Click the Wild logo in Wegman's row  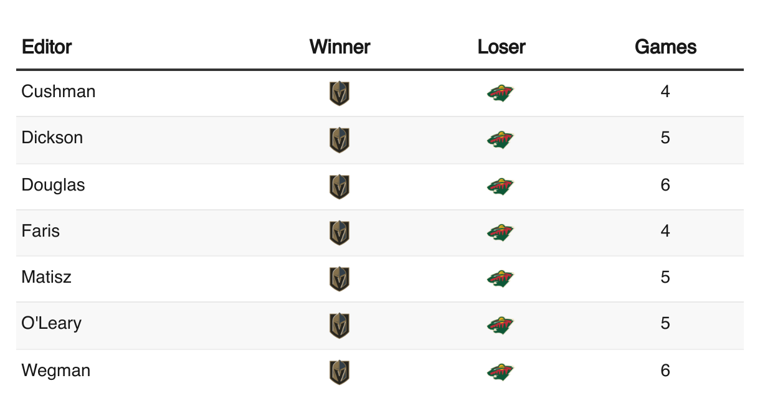501,372
